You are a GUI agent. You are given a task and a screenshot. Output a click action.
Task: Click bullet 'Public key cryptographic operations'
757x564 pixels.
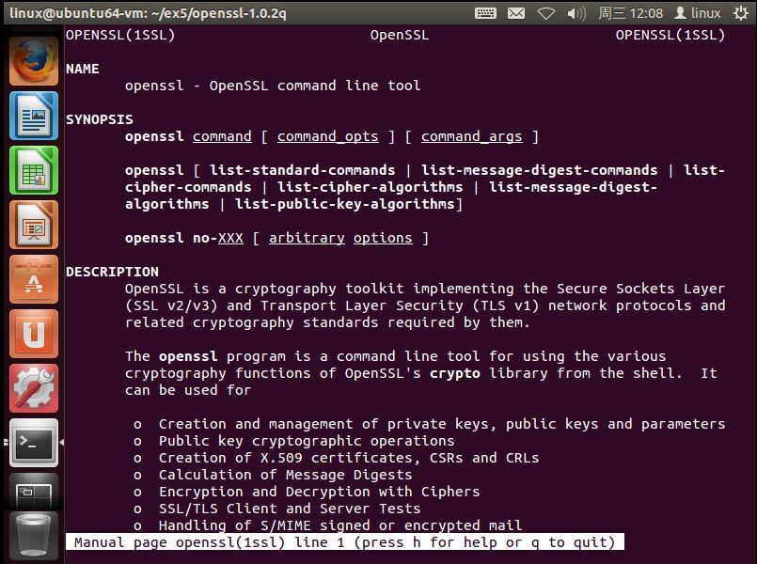coord(307,441)
